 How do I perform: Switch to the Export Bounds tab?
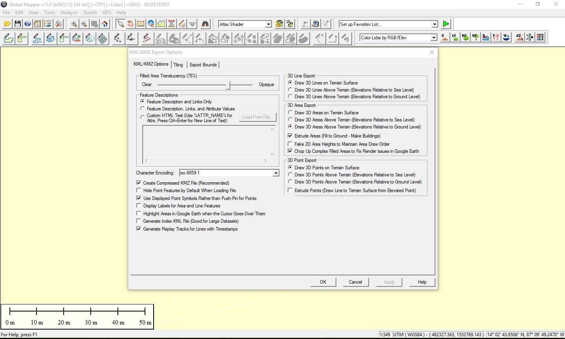[x=203, y=65]
